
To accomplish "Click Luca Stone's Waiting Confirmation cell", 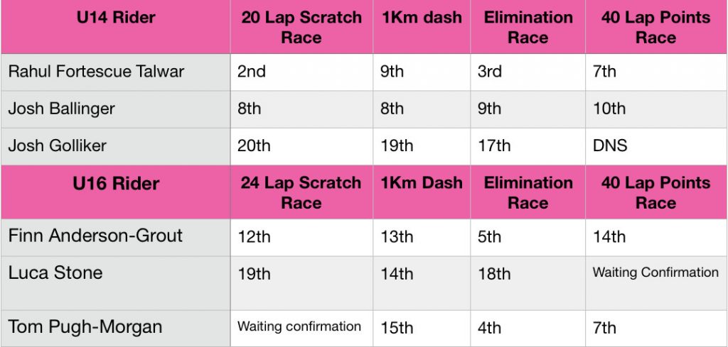I will click(x=656, y=283).
